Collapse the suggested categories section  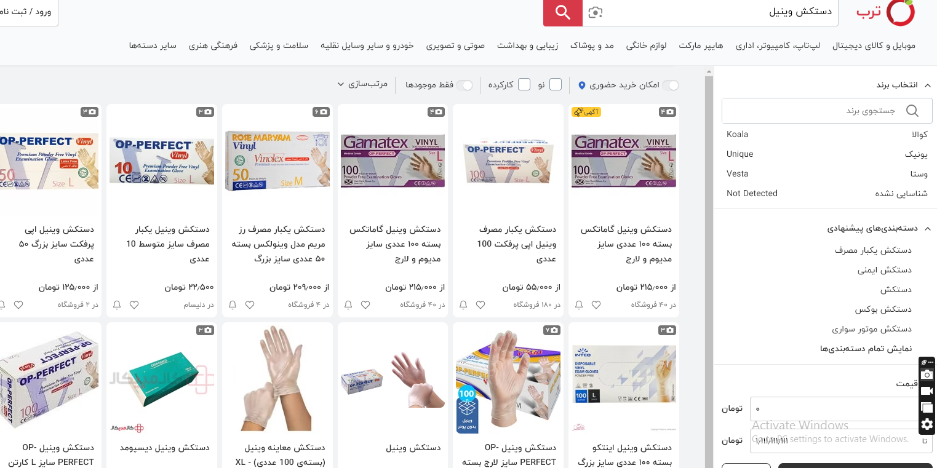point(928,228)
